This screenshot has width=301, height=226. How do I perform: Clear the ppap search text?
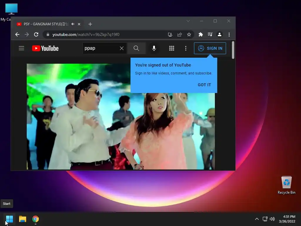click(122, 48)
